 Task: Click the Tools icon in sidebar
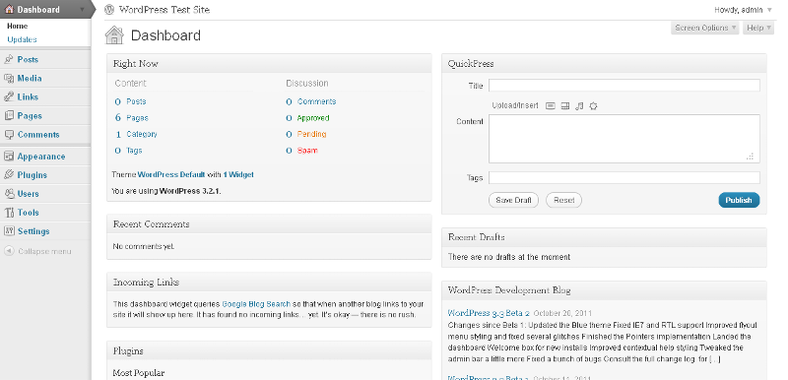(9, 213)
